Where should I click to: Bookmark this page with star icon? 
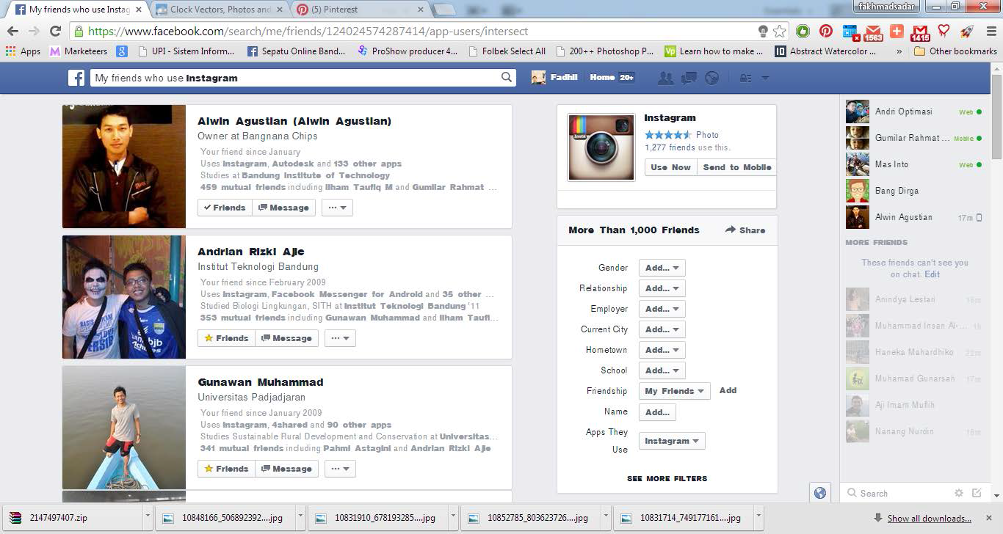pyautogui.click(x=780, y=31)
